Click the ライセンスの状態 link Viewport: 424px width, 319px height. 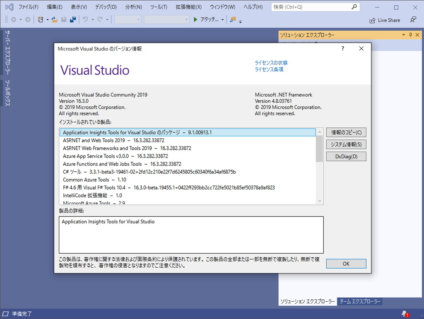[x=271, y=62]
